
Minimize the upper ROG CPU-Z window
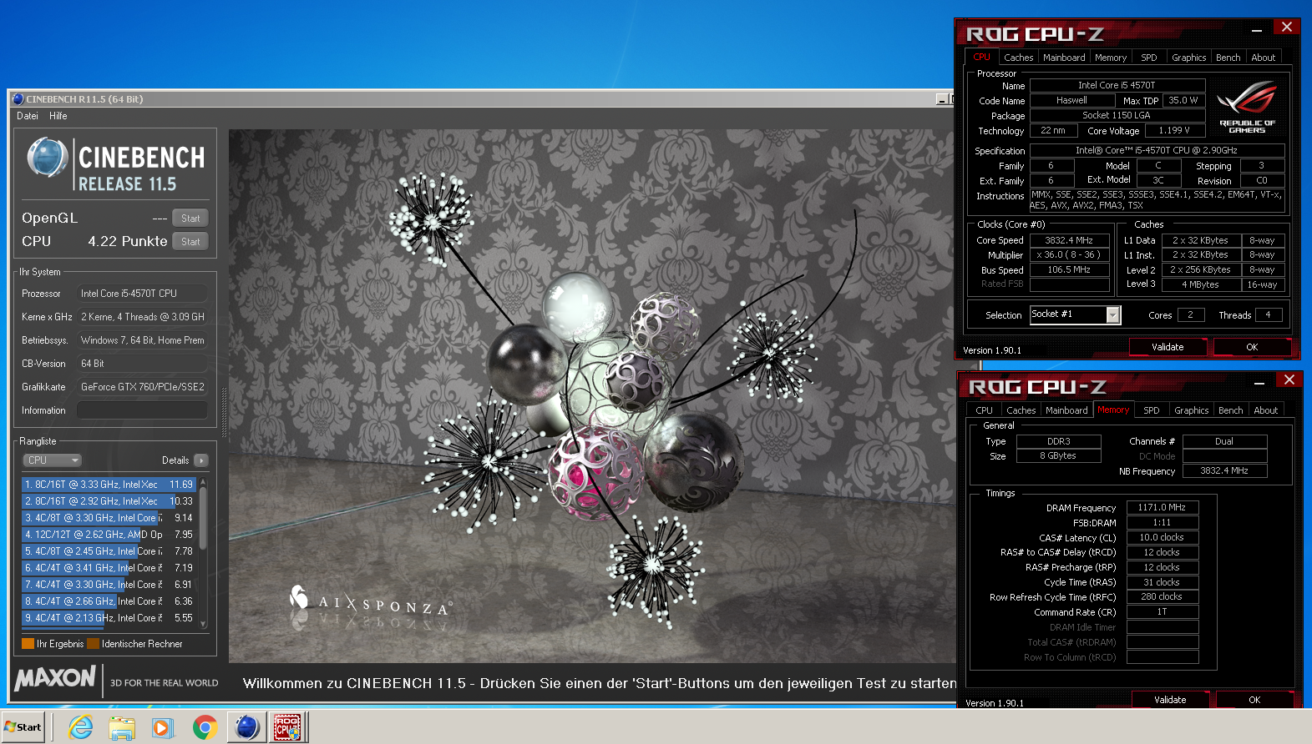coord(1257,30)
